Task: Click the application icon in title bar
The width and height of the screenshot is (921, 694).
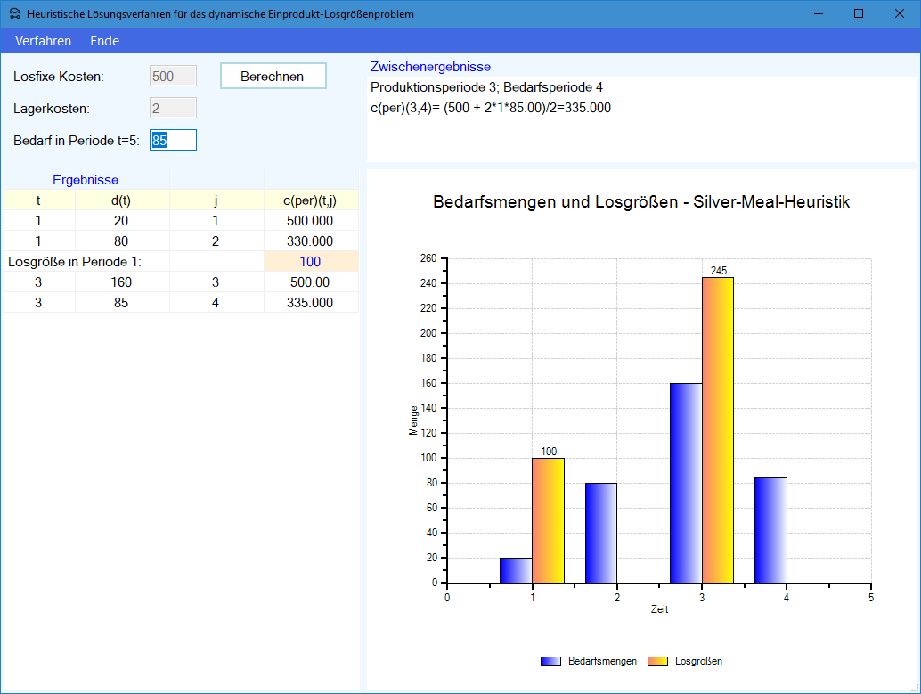Action: pos(15,14)
